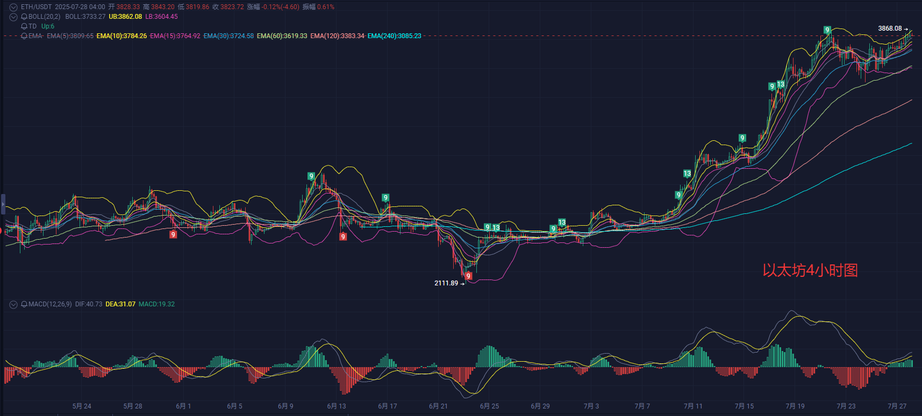Image resolution: width=922 pixels, height=416 pixels.
Task: Click the 2025-07-28 04:00 timestamp
Action: coord(80,7)
